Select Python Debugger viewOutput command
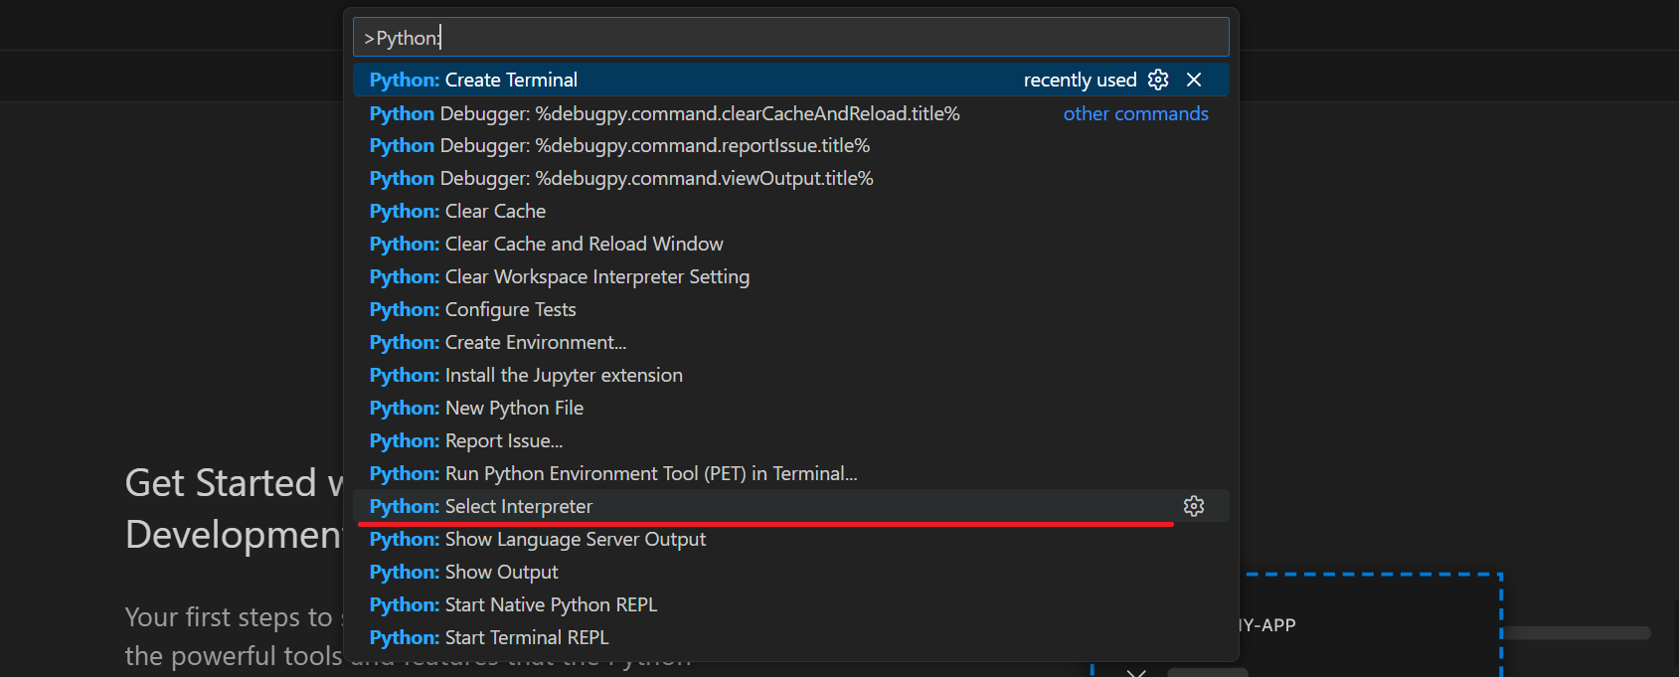Screen dimensions: 1679x677 [x=791, y=178]
